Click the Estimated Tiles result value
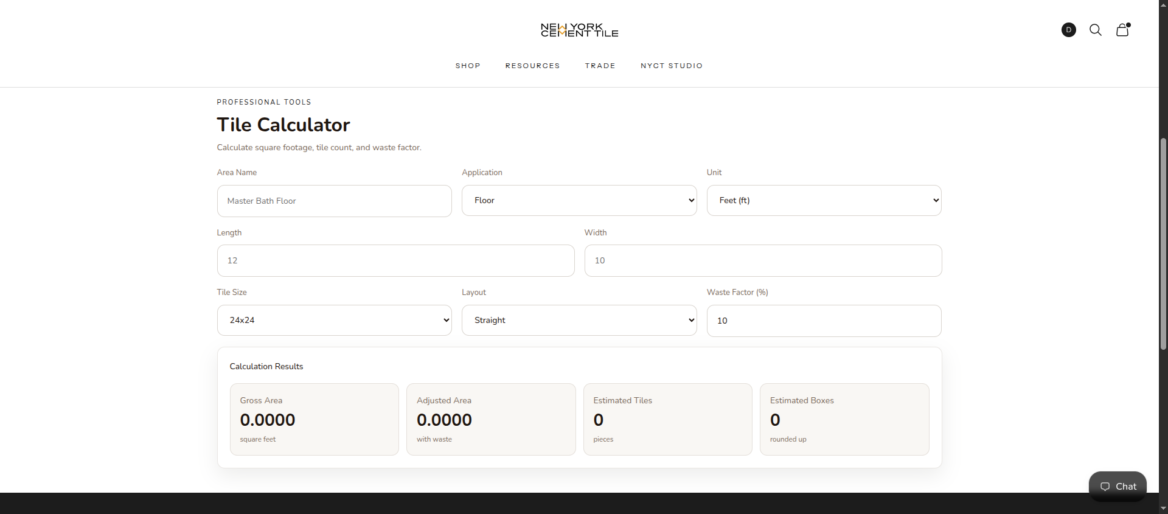 599,420
